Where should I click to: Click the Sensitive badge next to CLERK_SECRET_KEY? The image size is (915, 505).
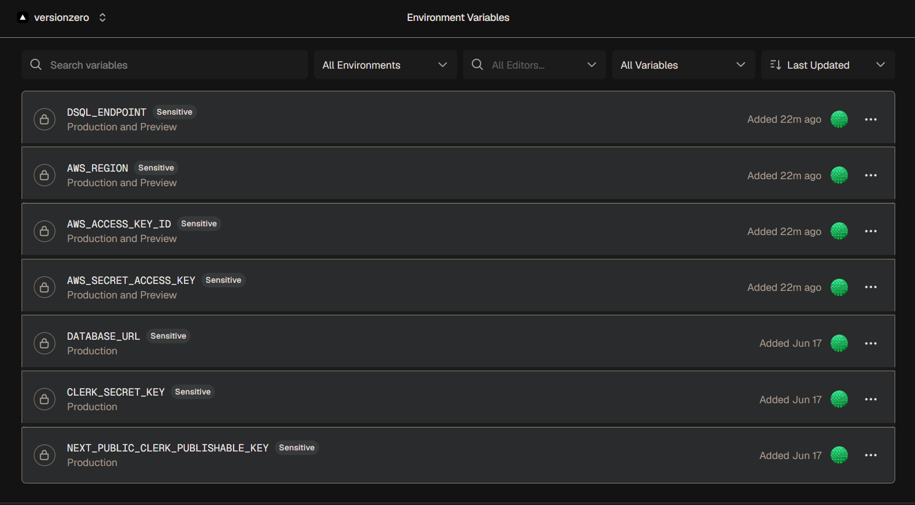pyautogui.click(x=193, y=392)
